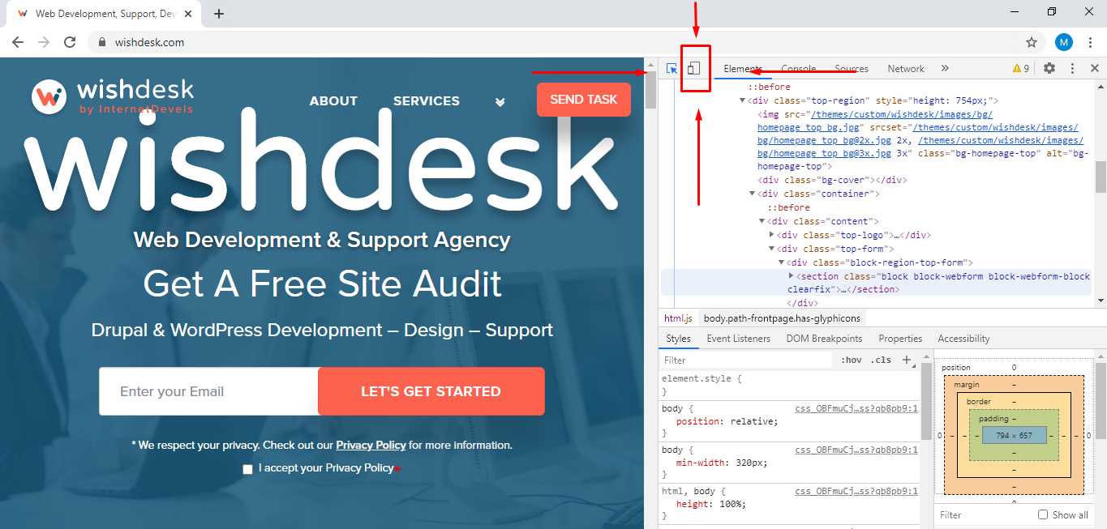Open the Event Listeners sub-tab
This screenshot has width=1107, height=529.
pyautogui.click(x=738, y=339)
